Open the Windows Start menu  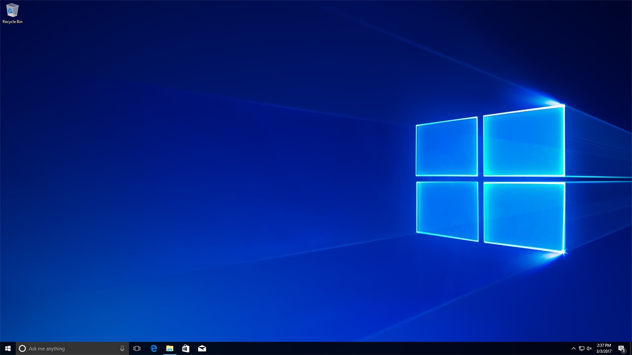click(8, 348)
